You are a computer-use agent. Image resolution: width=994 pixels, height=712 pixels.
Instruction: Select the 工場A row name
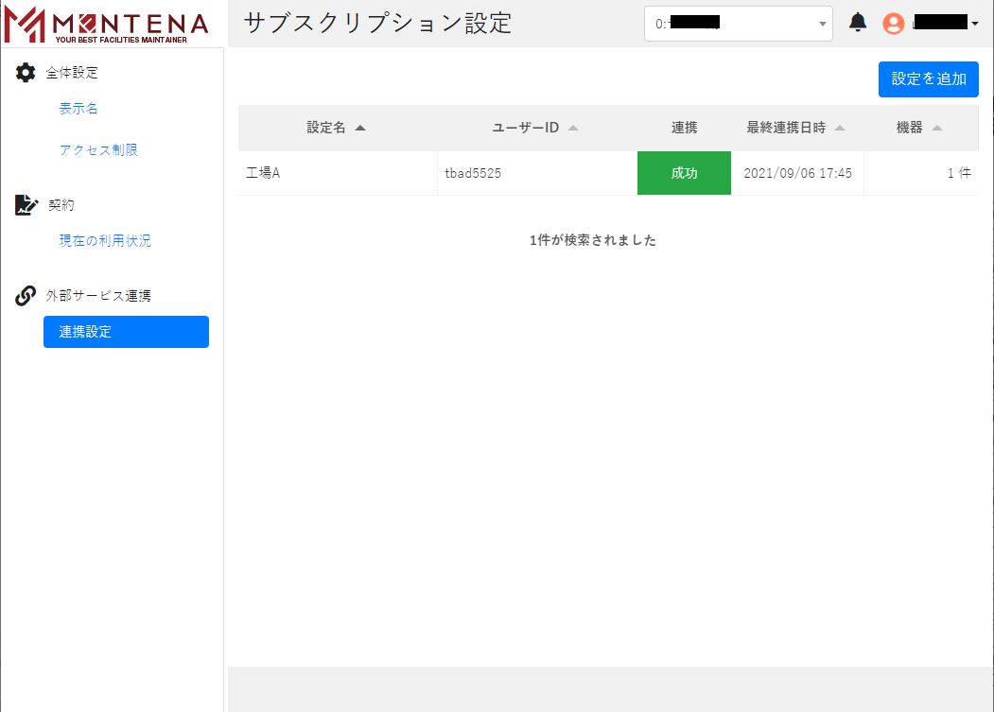tap(263, 173)
